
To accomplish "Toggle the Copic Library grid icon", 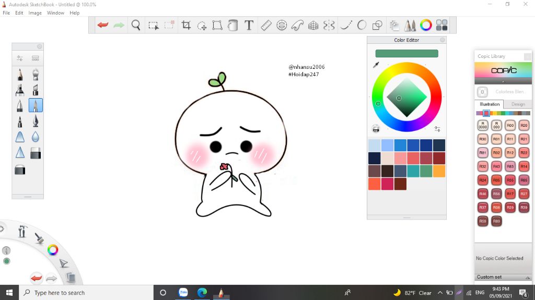I will click(x=442, y=25).
